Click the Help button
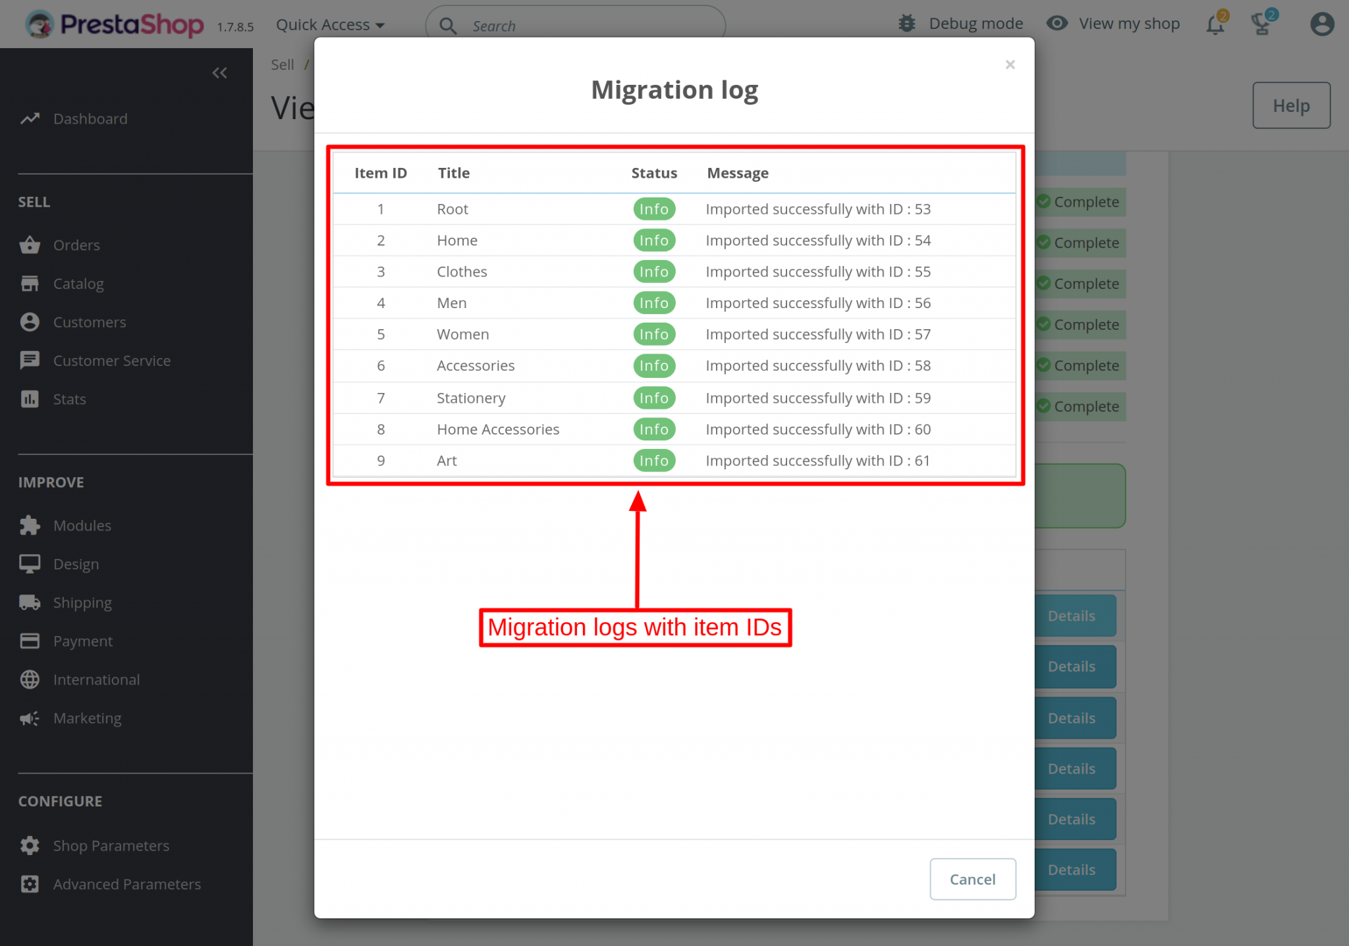Viewport: 1349px width, 946px height. point(1291,105)
